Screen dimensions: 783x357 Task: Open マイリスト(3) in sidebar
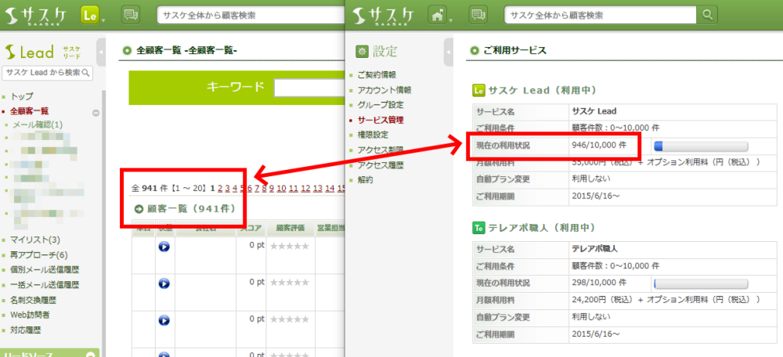[35, 240]
